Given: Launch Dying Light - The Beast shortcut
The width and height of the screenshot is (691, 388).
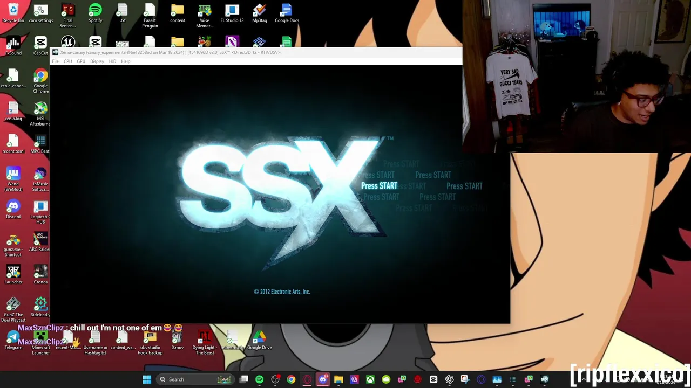Looking at the screenshot, I should pyautogui.click(x=205, y=343).
